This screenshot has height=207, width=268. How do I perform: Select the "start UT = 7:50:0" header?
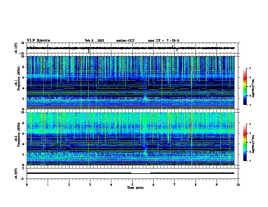click(x=163, y=41)
